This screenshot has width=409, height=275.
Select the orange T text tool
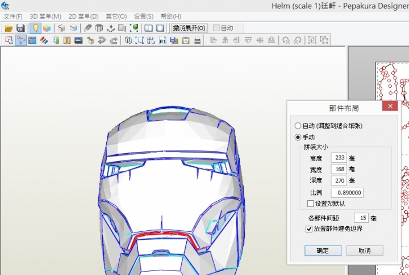67,40
